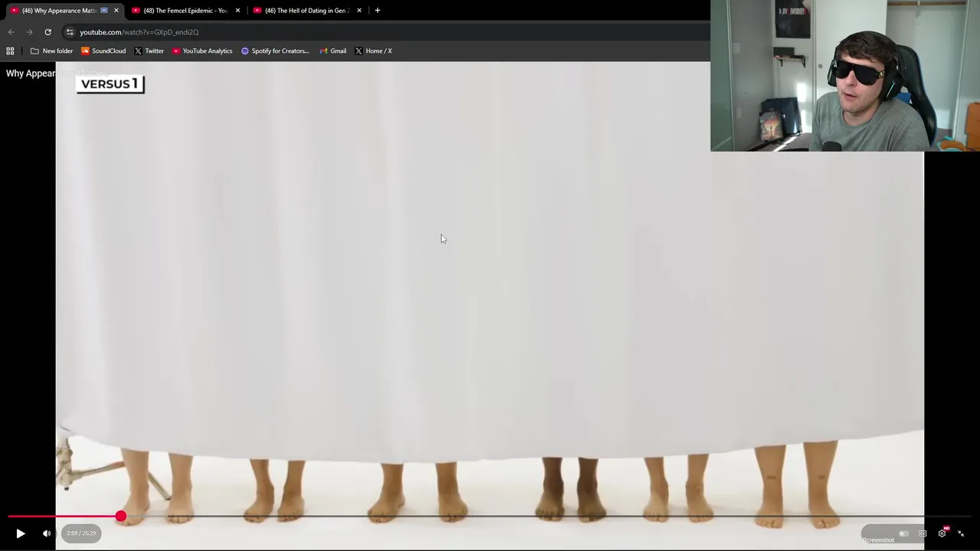This screenshot has height=551, width=980.
Task: Reload the current page
Action: coord(47,32)
